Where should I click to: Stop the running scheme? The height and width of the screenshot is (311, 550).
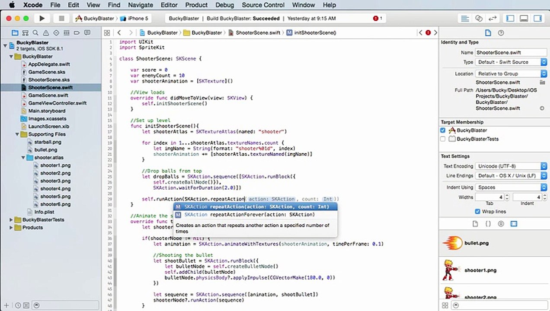click(61, 19)
